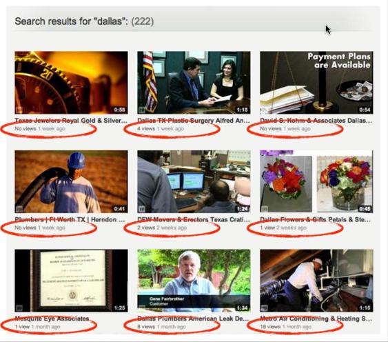Click the 0:45 duration badge on flowers video
Viewport: 388px width, 342px height.
365,209
